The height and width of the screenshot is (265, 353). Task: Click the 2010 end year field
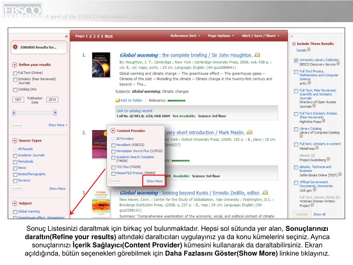pyautogui.click(x=52, y=100)
